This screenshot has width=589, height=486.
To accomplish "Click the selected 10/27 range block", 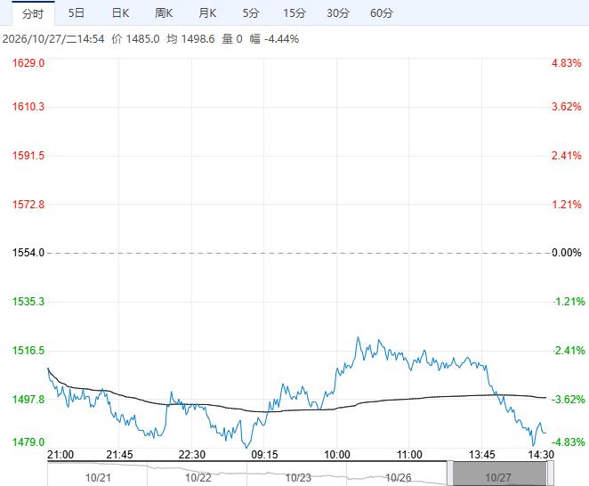I will [x=500, y=474].
